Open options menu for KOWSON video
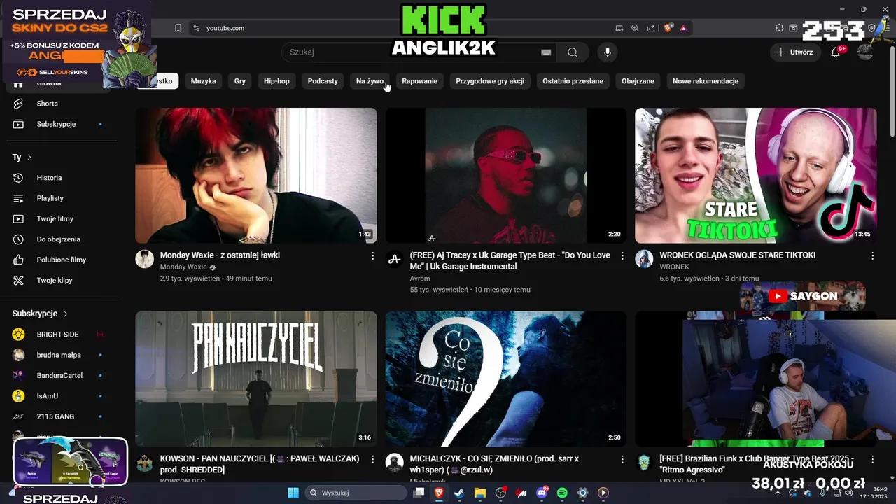 pyautogui.click(x=372, y=460)
